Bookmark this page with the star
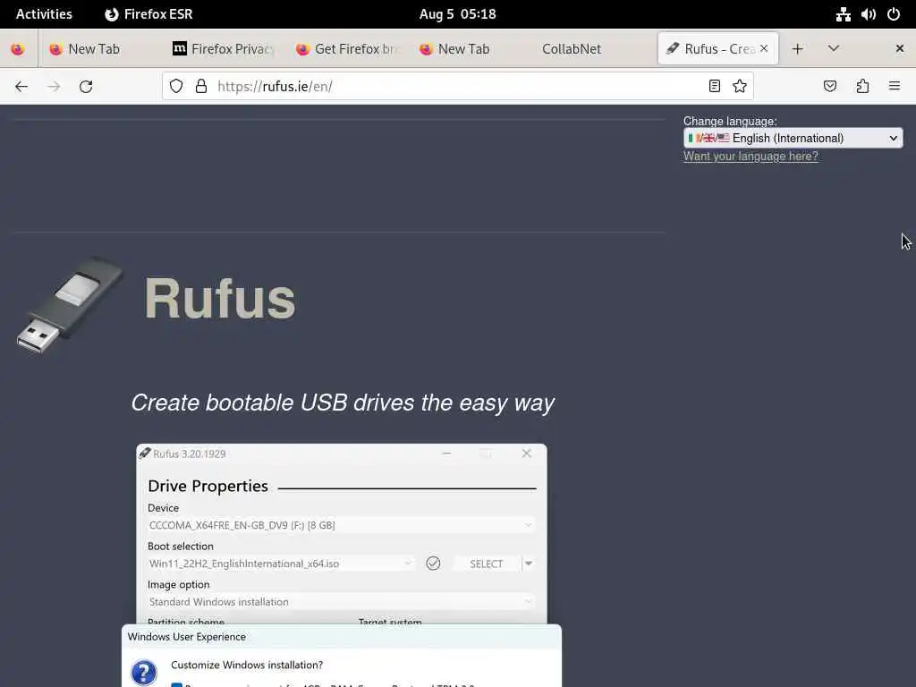Image resolution: width=916 pixels, height=687 pixels. coord(740,87)
